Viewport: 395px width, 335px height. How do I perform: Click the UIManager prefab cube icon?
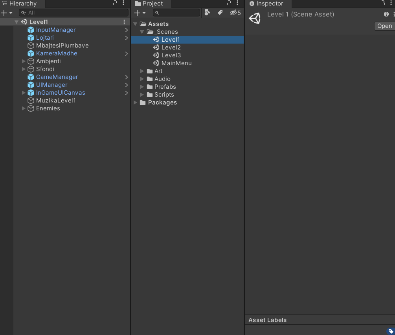tap(31, 85)
